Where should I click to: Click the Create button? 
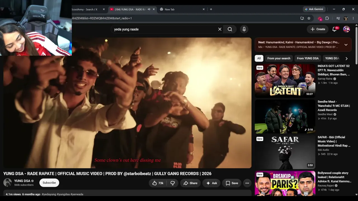click(318, 29)
